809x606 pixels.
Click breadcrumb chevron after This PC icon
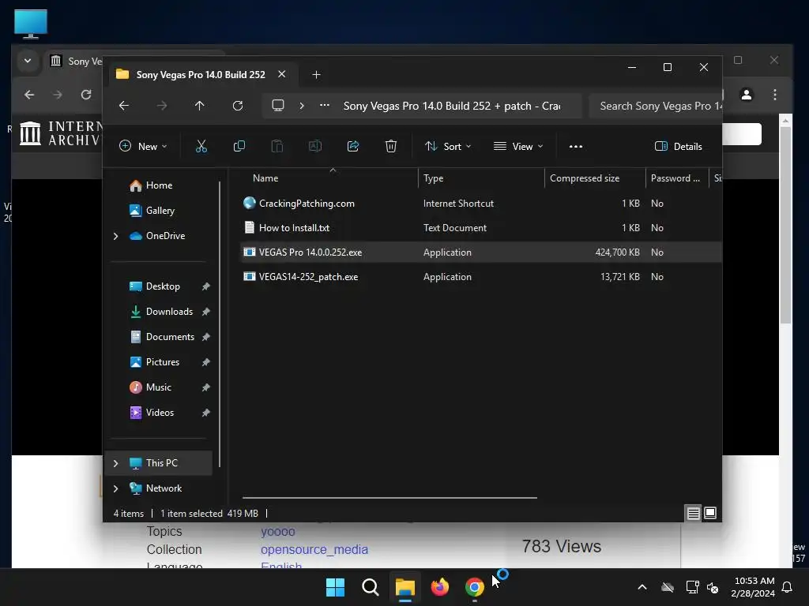coord(302,106)
